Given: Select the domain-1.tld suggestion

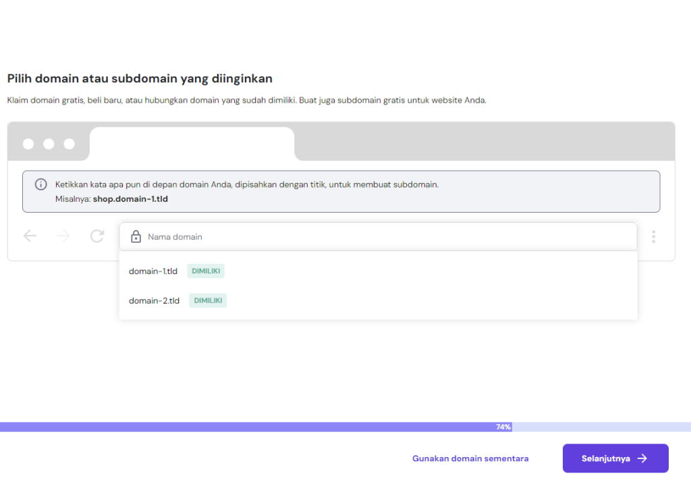Looking at the screenshot, I should point(153,271).
